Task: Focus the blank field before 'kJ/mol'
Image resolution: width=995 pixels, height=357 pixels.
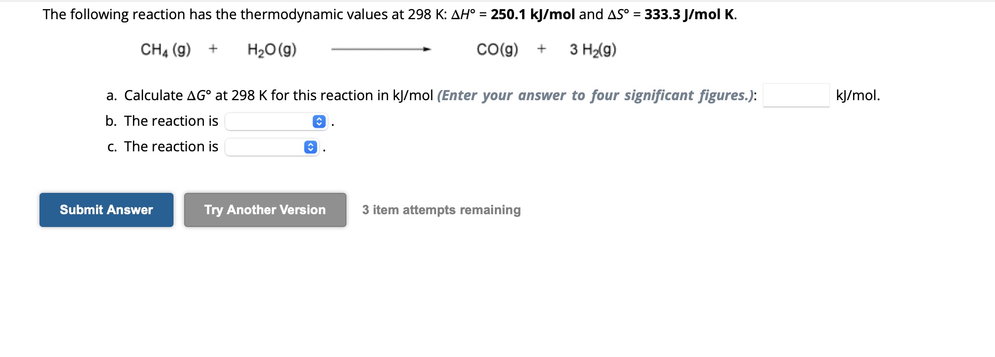Action: pyautogui.click(x=797, y=96)
